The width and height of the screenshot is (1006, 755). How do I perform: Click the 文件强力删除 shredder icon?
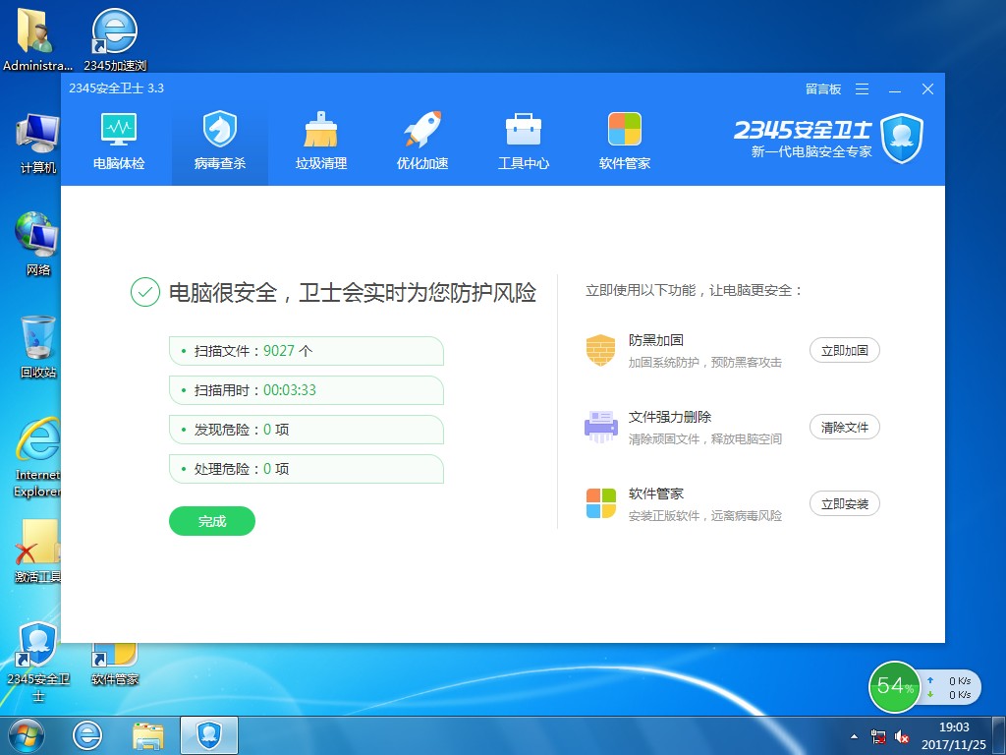click(600, 427)
